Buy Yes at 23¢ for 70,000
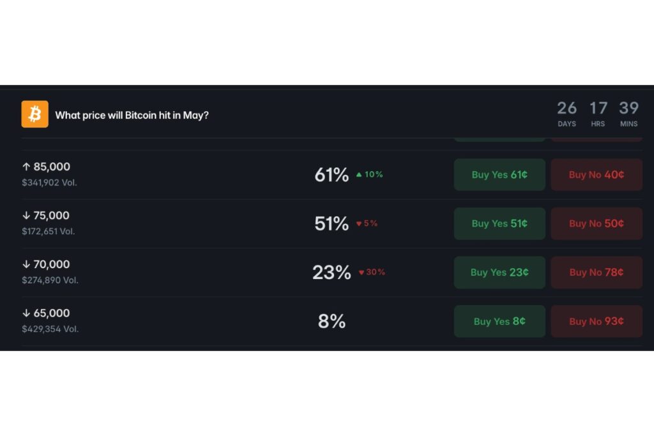Image resolution: width=654 pixels, height=436 pixels. pos(499,272)
